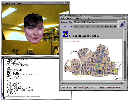Click the horizontal scrollbar left arrow
This screenshot has height=101, width=129.
[x=62, y=83]
